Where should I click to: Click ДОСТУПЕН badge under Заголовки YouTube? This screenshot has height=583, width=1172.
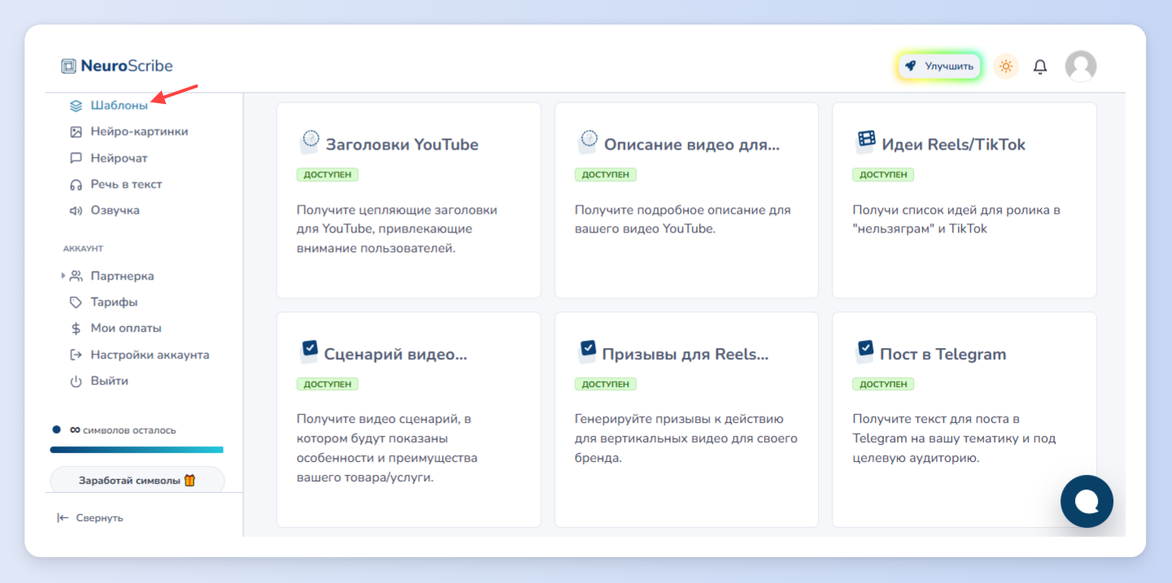[328, 175]
